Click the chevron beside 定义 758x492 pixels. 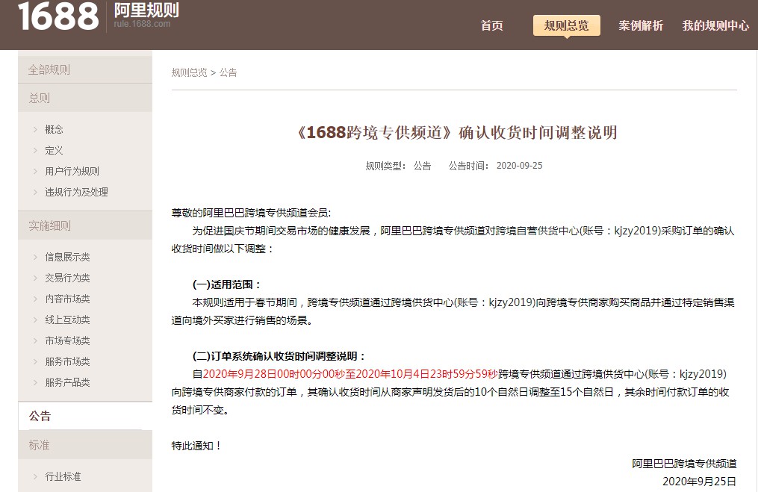[35, 150]
